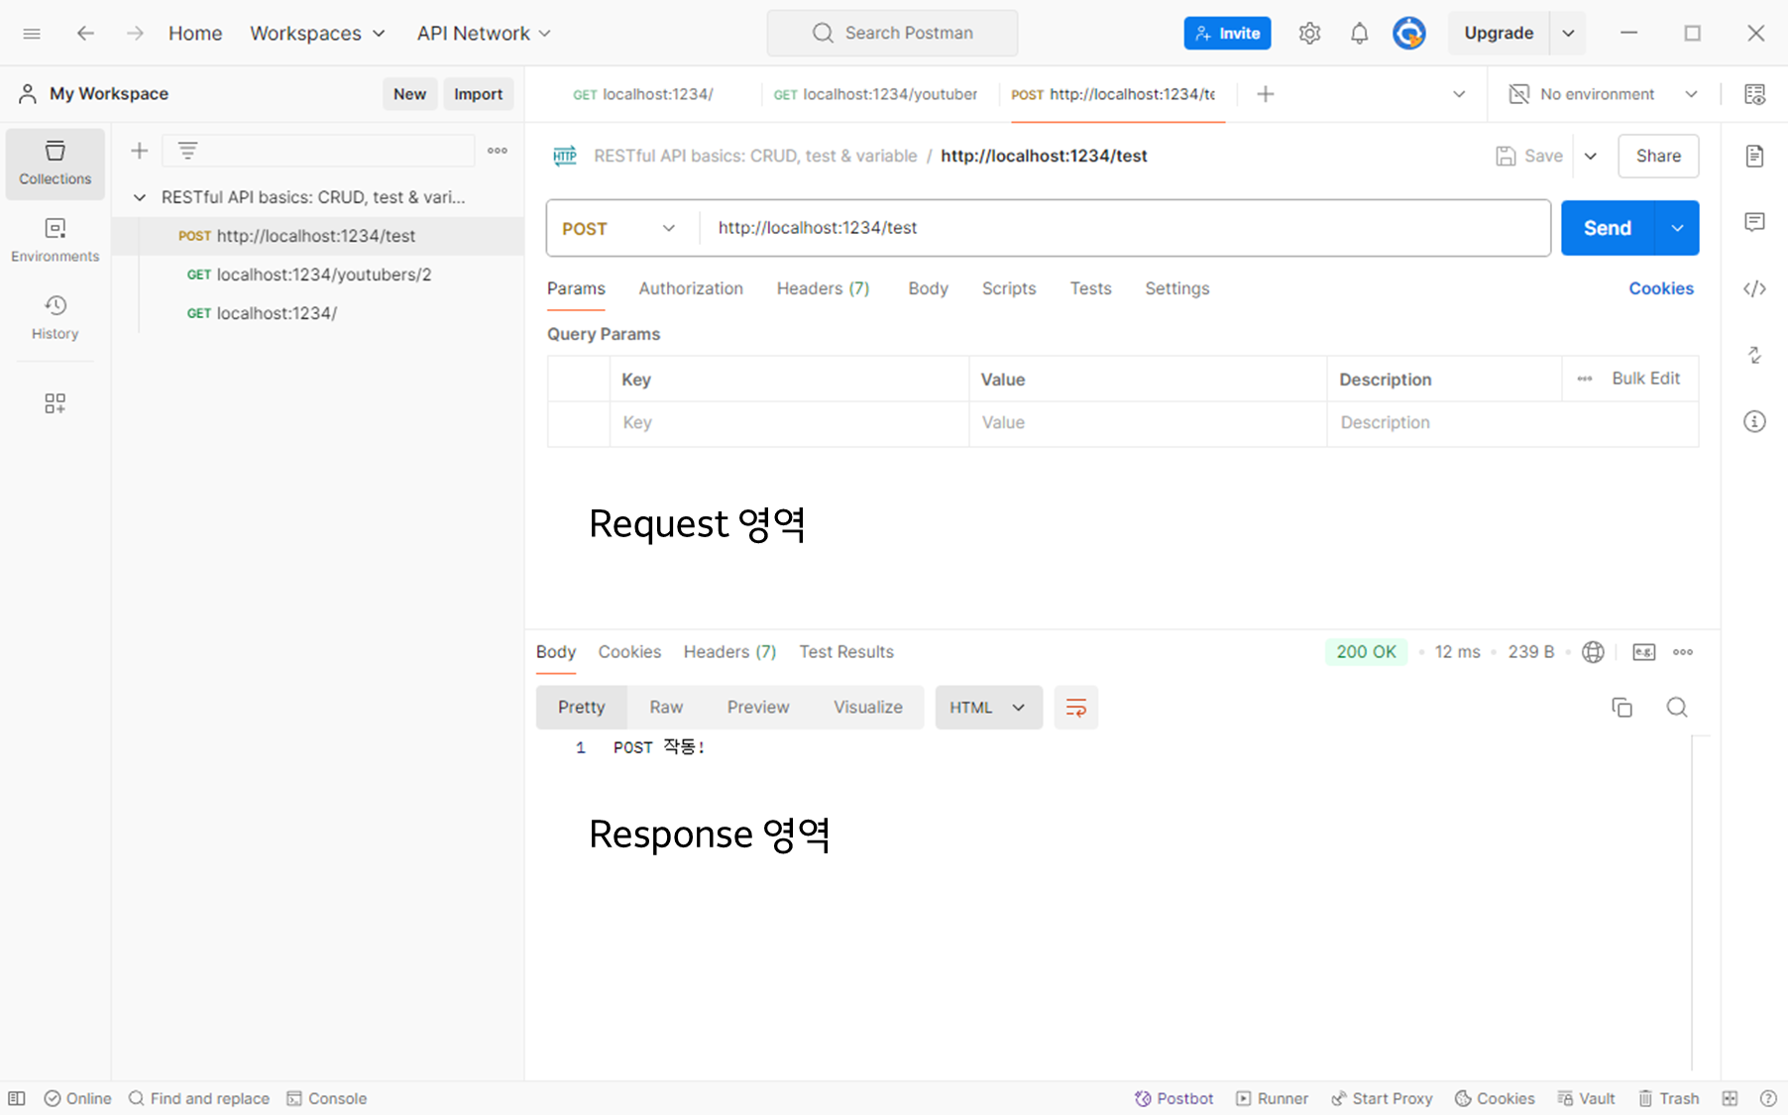Image resolution: width=1788 pixels, height=1115 pixels.
Task: Open the History sidebar panel
Action: click(x=56, y=318)
